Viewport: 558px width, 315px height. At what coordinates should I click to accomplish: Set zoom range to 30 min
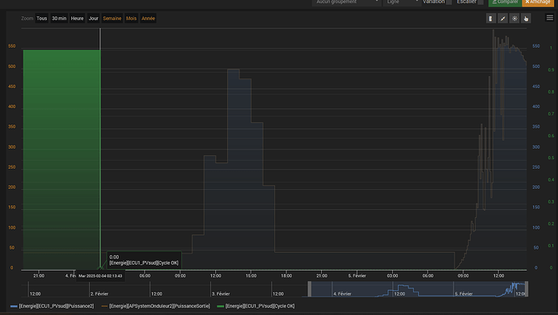pos(59,19)
